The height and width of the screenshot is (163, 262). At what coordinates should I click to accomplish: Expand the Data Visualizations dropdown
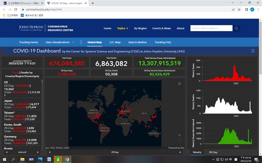pos(60,42)
